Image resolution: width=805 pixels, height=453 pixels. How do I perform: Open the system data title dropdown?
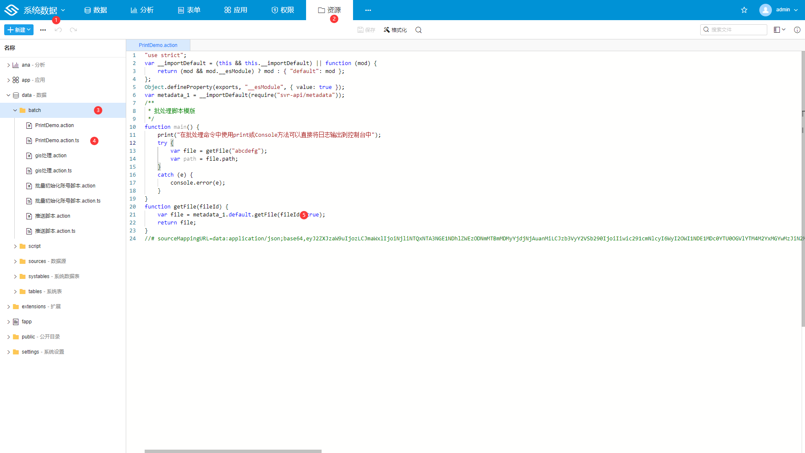[x=63, y=10]
